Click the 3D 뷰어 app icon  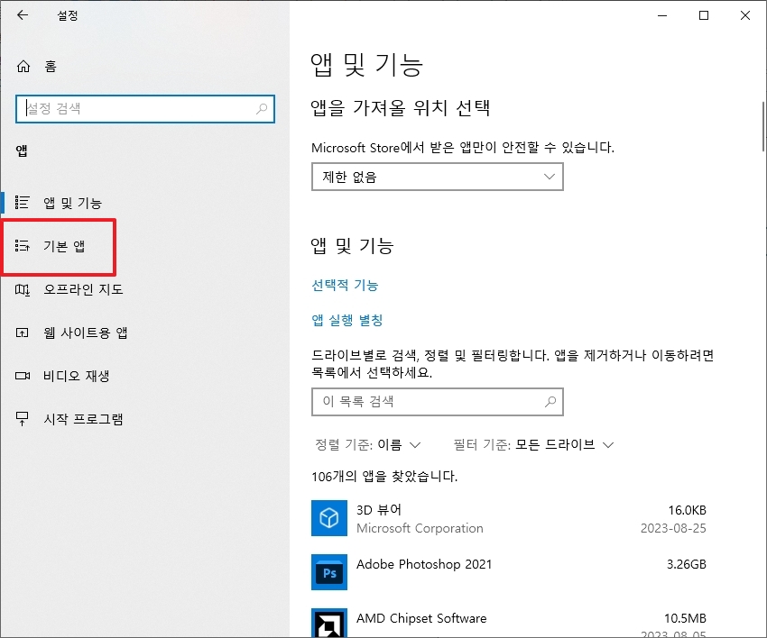click(x=328, y=518)
